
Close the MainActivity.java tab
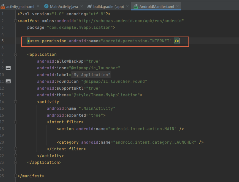[x=82, y=6]
